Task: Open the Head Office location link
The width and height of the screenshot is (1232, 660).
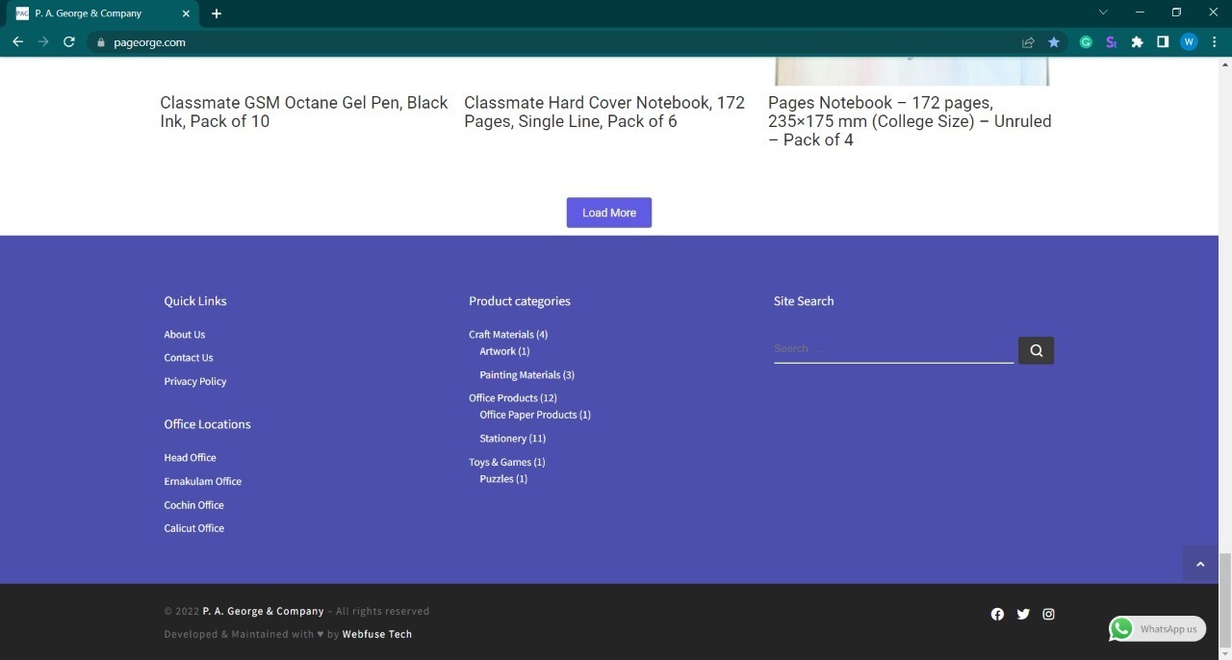Action: [x=191, y=458]
